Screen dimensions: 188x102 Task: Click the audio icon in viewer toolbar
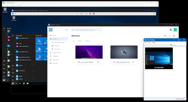coord(87,14)
